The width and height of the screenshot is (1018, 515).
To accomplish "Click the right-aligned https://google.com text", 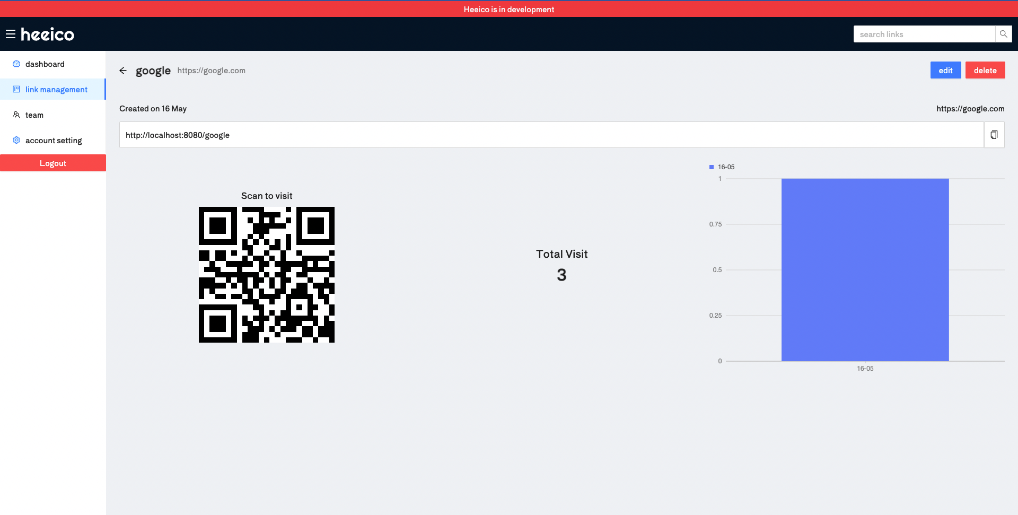I will click(970, 109).
